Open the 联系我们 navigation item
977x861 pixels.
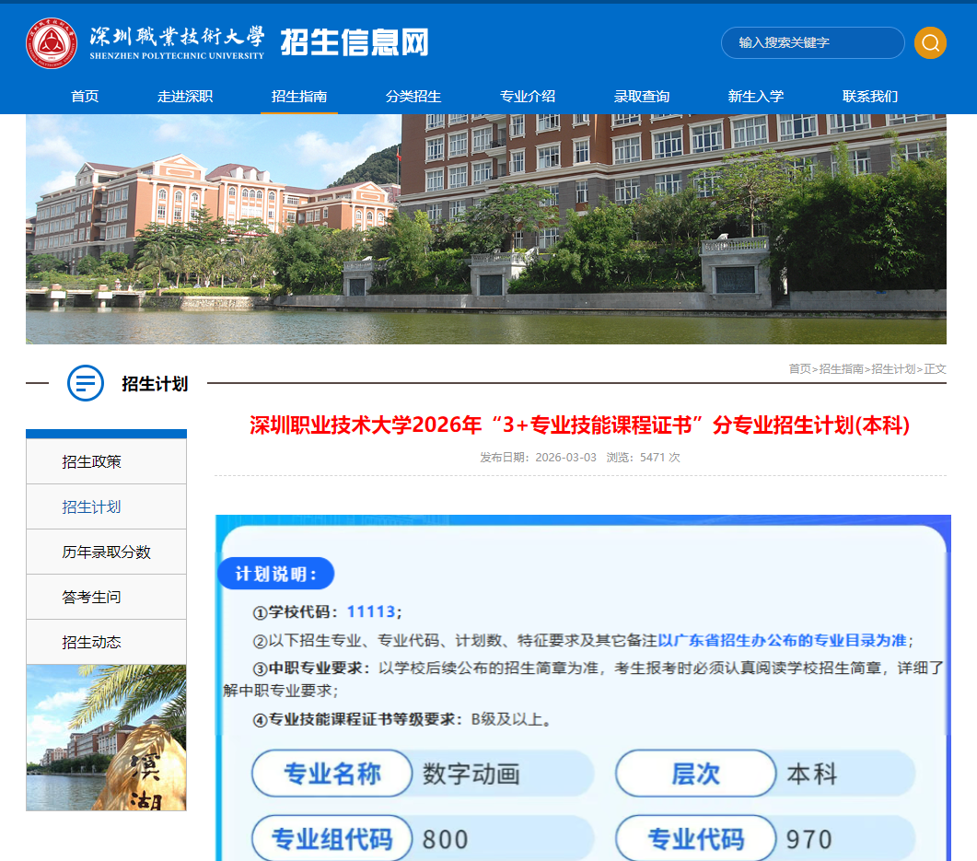[871, 96]
